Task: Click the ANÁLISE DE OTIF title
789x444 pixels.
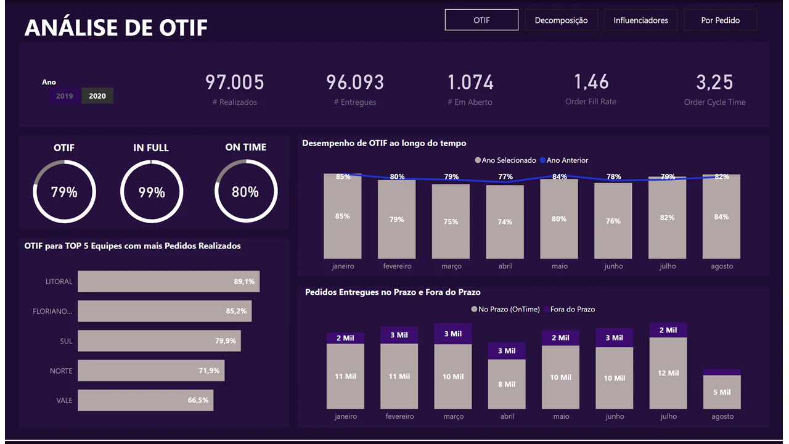Action: click(x=116, y=27)
